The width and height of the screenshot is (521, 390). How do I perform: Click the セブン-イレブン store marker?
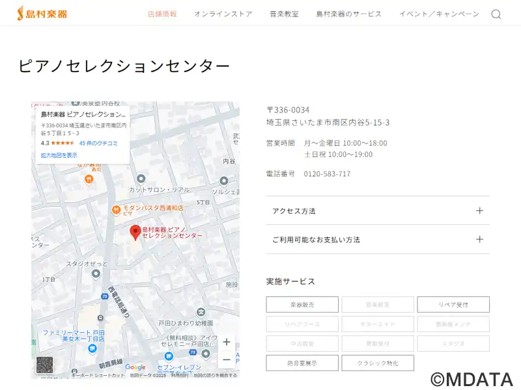click(x=169, y=356)
